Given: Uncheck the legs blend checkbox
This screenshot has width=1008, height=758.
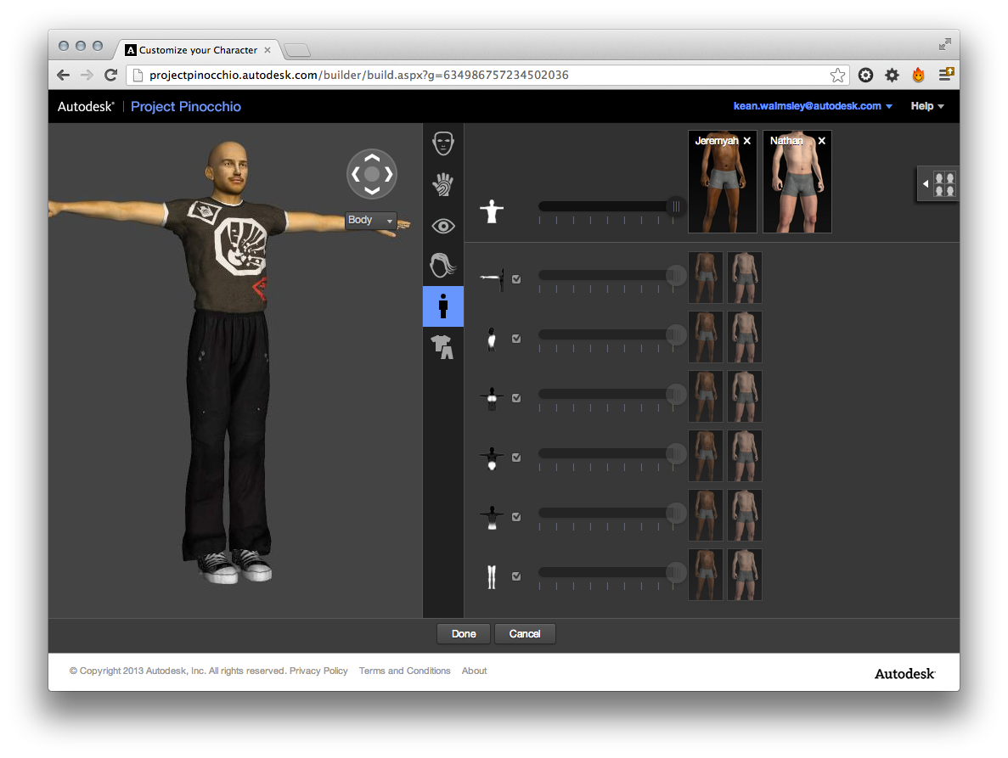Looking at the screenshot, I should [516, 576].
